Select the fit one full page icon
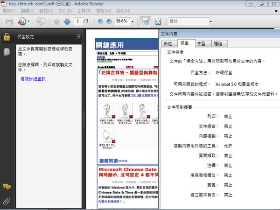The height and width of the screenshot is (210, 280). [x=158, y=21]
